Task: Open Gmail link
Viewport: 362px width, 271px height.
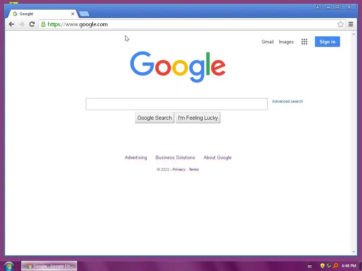Action: (x=267, y=42)
